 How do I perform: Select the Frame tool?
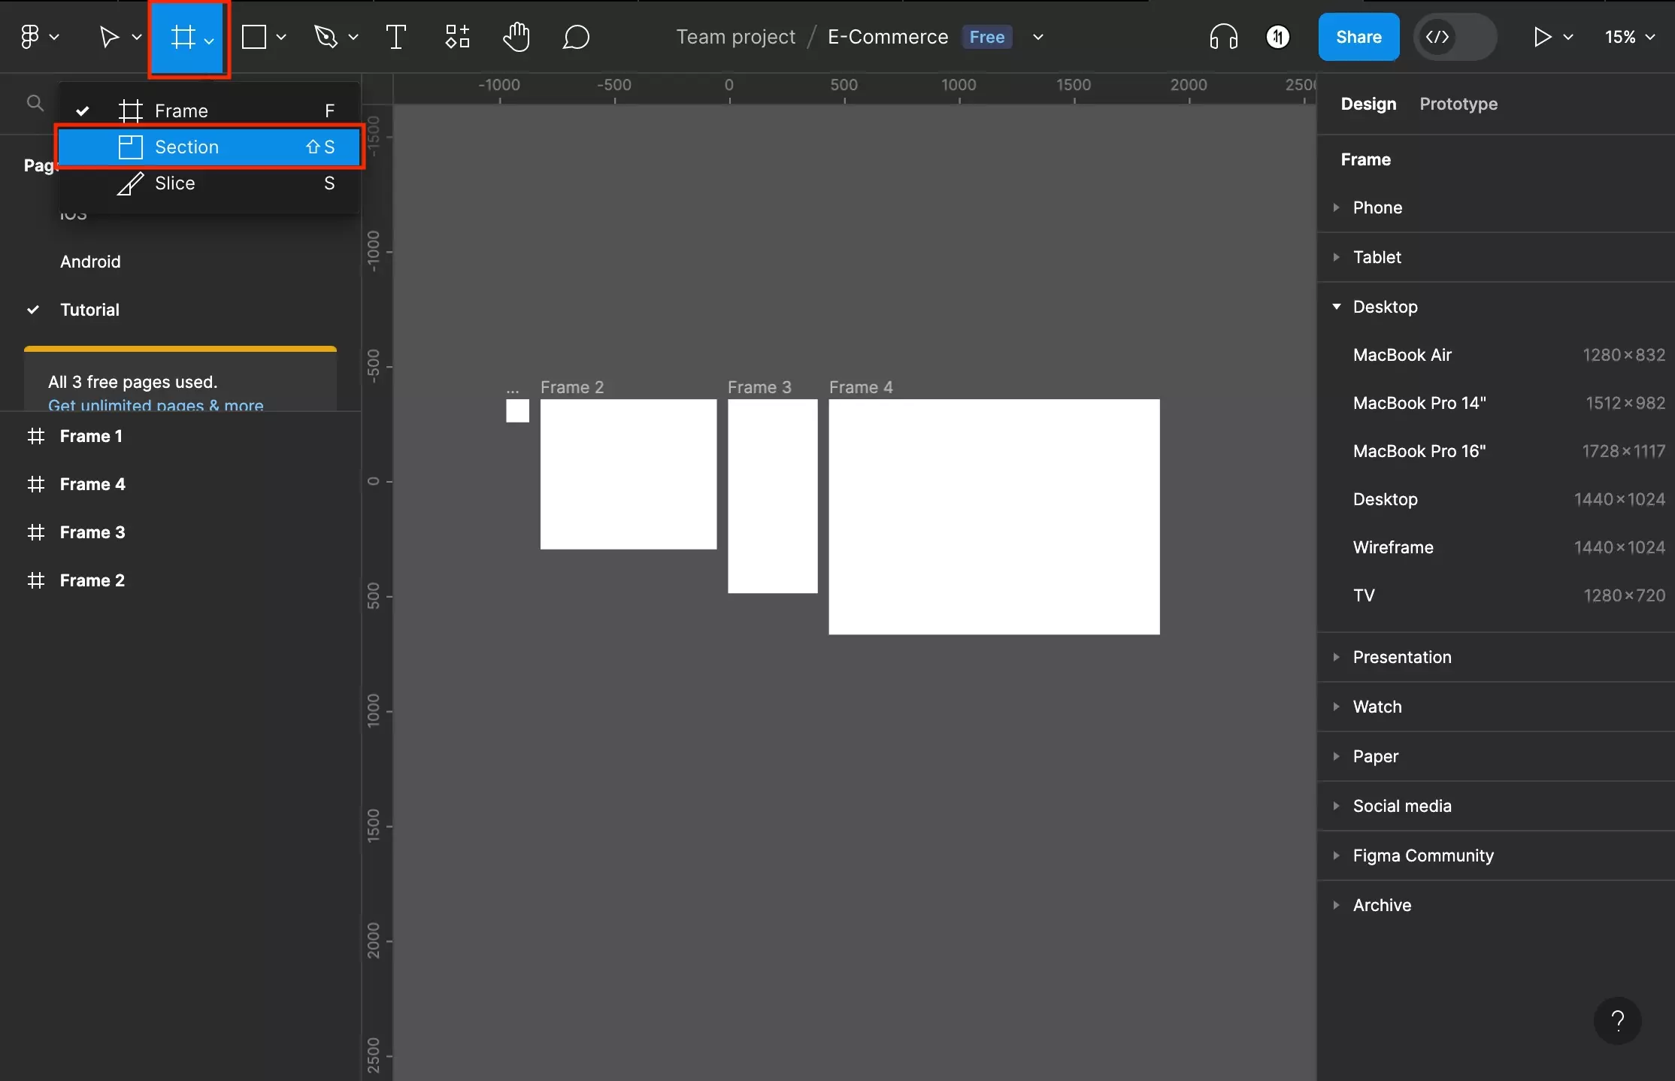click(x=180, y=111)
